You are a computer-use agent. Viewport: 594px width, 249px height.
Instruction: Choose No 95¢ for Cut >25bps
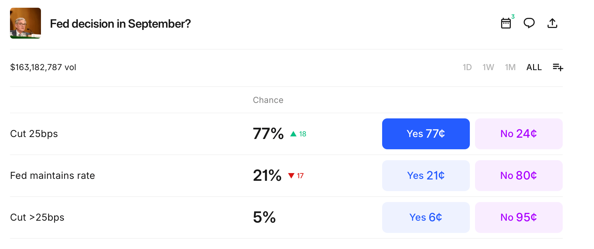point(519,217)
